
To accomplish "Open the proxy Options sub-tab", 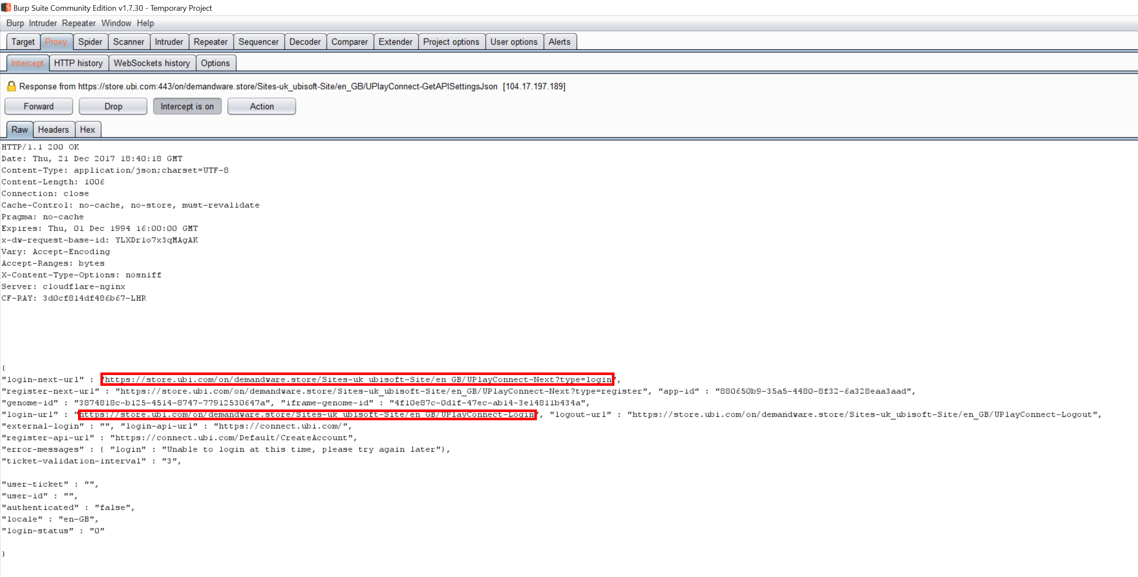I will click(x=215, y=63).
